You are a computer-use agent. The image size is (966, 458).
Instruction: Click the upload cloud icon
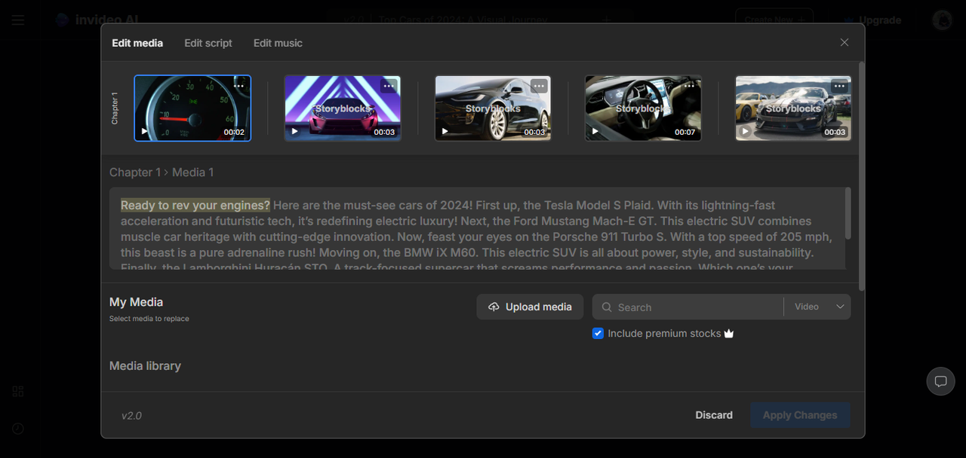click(494, 307)
